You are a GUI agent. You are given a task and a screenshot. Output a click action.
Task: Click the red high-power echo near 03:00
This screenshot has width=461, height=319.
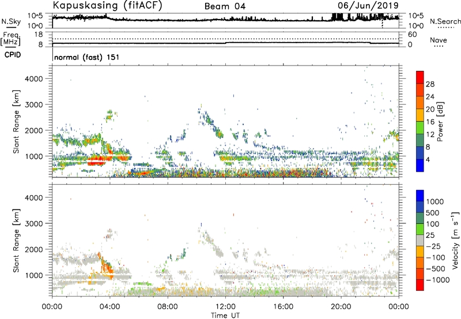pyautogui.click(x=96, y=161)
